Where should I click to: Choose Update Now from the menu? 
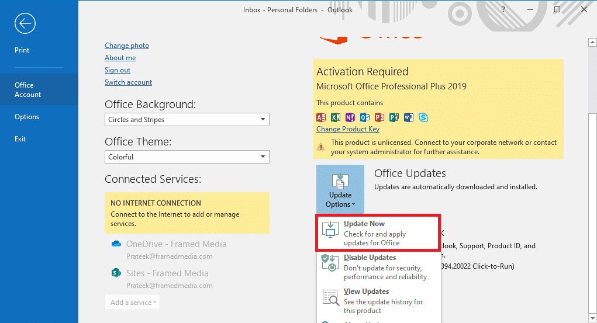tap(378, 233)
